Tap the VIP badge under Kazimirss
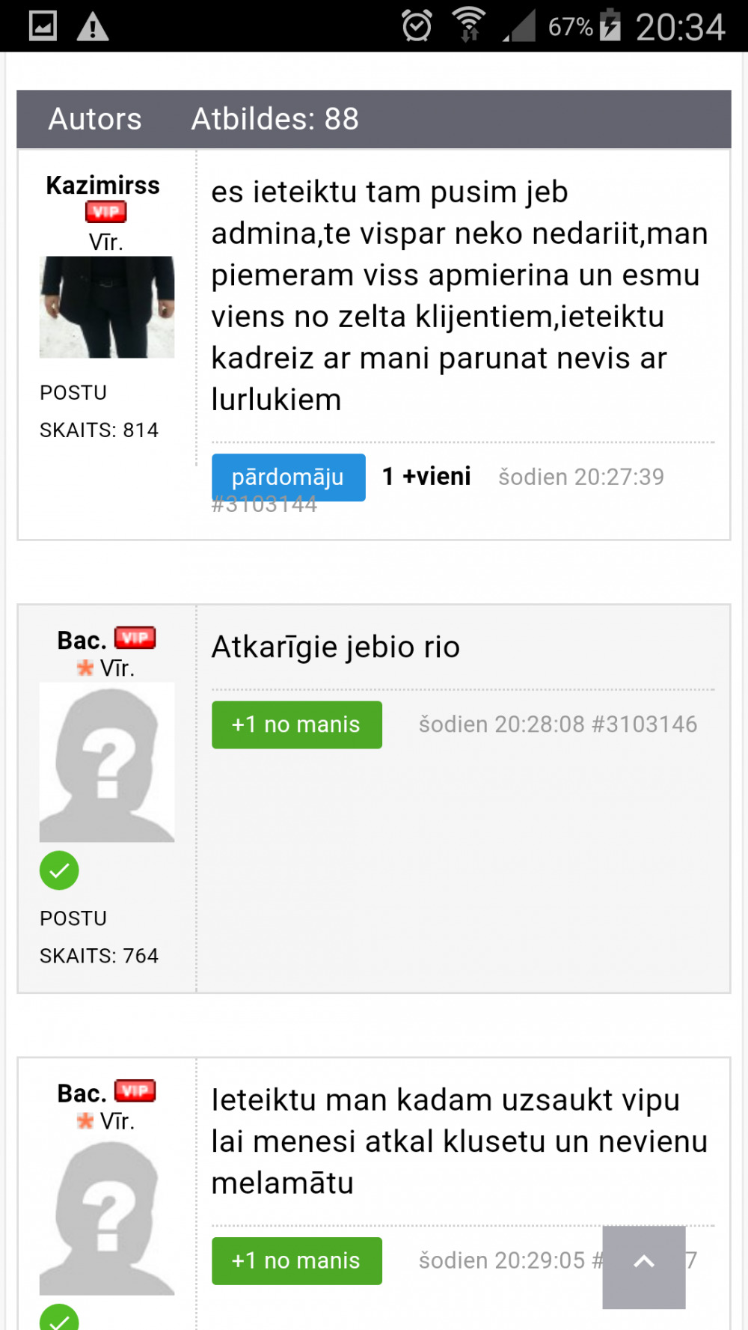Screen dimensions: 748x1330 point(105,212)
